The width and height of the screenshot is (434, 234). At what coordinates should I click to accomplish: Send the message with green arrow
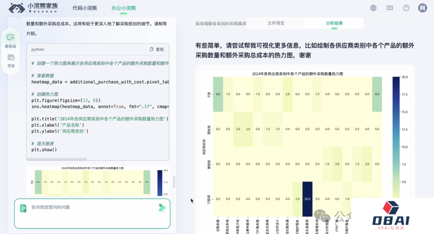pyautogui.click(x=162, y=208)
